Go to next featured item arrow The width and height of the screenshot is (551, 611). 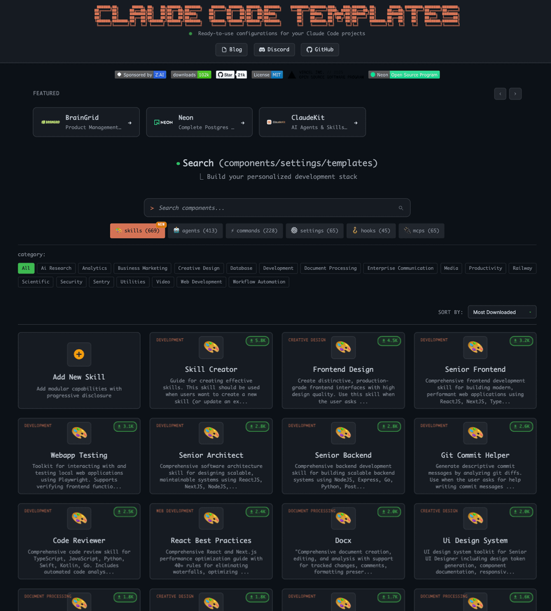[515, 94]
